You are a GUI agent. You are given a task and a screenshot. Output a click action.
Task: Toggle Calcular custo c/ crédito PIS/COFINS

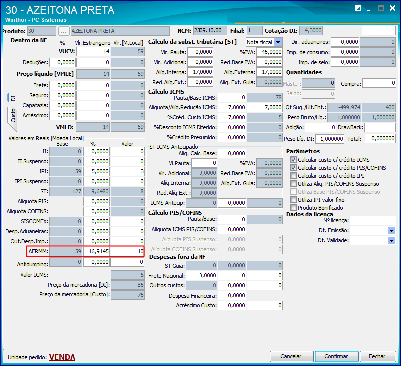click(293, 168)
